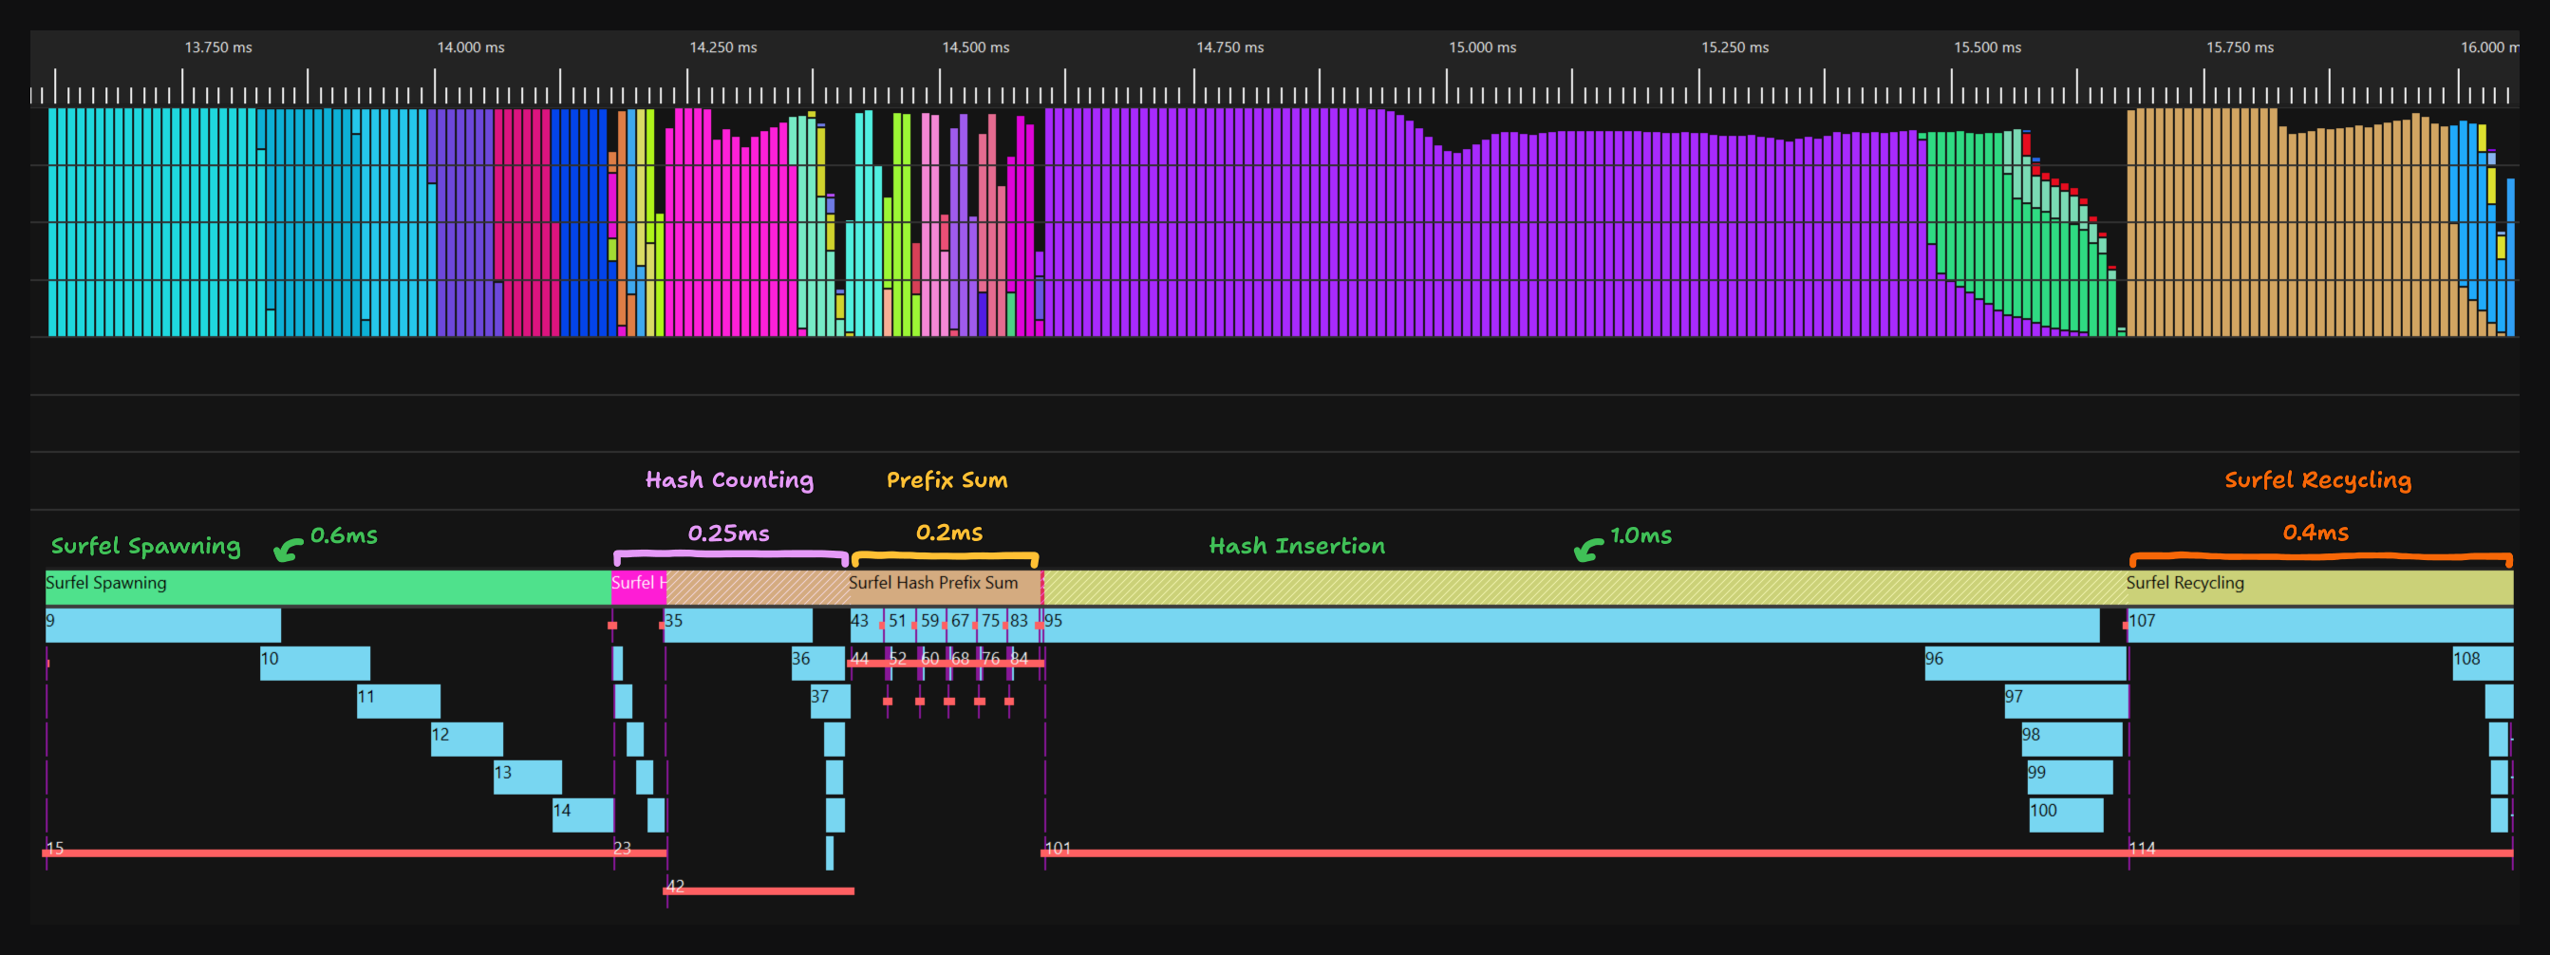Click the 15.000 ms mark on the time ruler

pyautogui.click(x=1482, y=47)
